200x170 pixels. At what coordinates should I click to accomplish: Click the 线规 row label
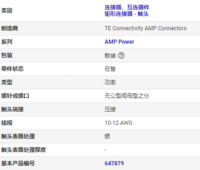click(7, 123)
